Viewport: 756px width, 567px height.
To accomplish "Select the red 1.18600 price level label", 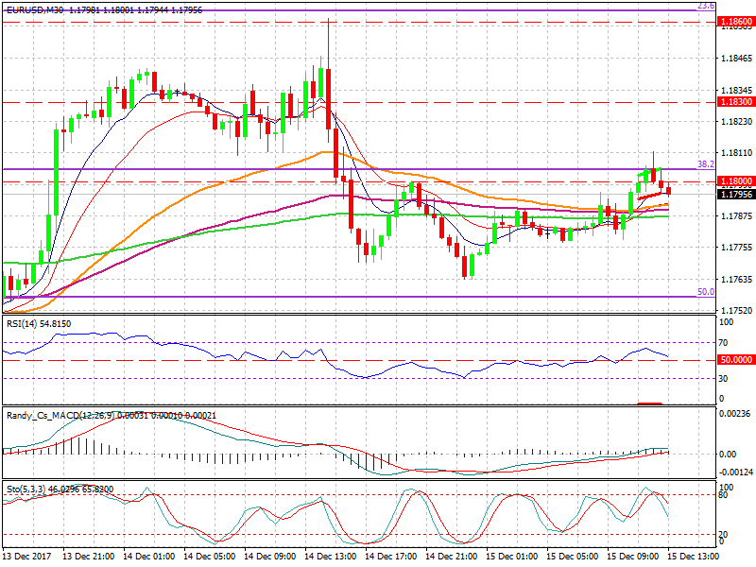I will coord(736,22).
